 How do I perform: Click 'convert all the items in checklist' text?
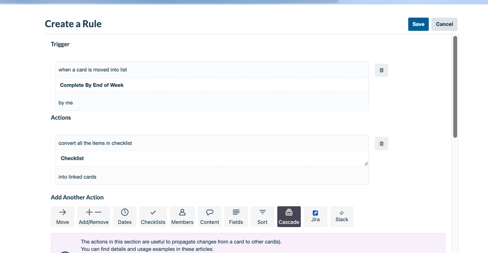(x=95, y=143)
